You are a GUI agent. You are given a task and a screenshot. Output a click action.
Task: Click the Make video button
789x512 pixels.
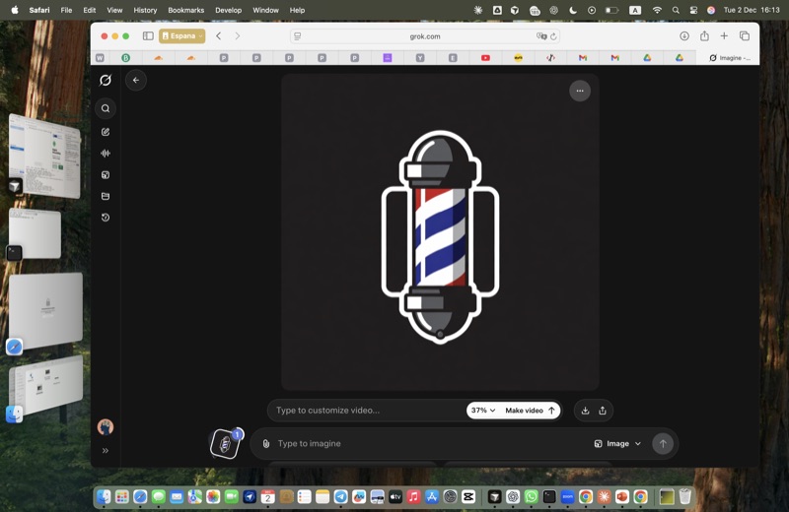click(530, 411)
